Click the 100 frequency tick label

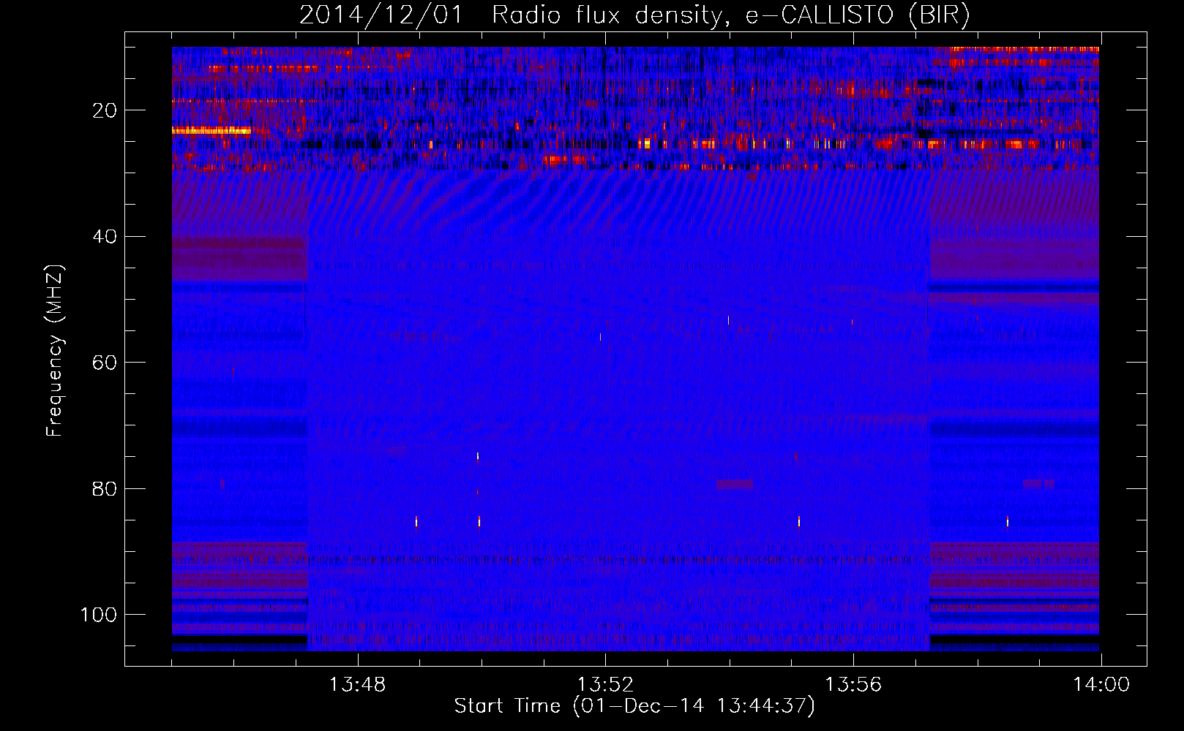[99, 615]
